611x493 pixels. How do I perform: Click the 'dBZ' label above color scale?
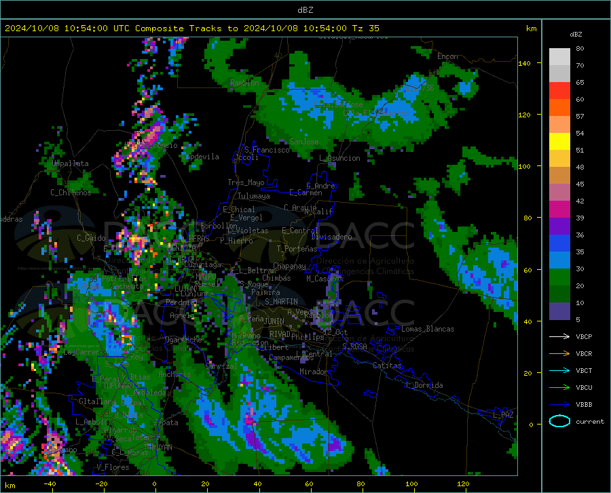576,34
